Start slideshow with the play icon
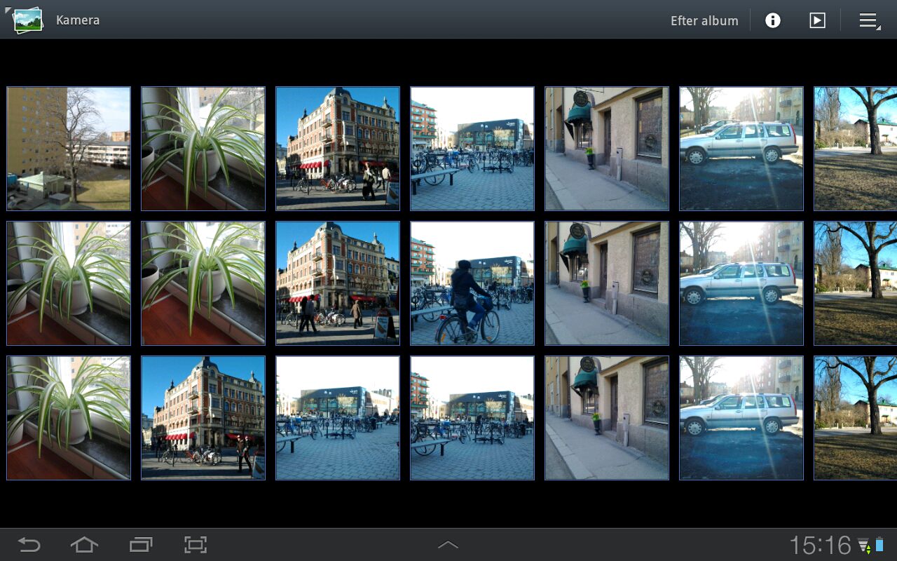 coord(817,20)
